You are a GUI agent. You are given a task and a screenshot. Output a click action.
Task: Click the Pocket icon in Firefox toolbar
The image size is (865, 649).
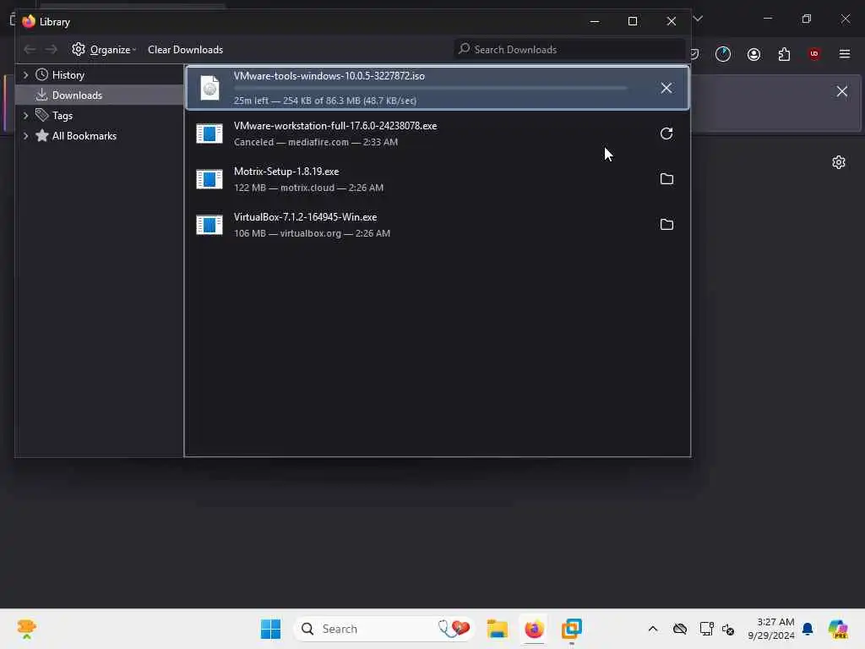point(695,54)
